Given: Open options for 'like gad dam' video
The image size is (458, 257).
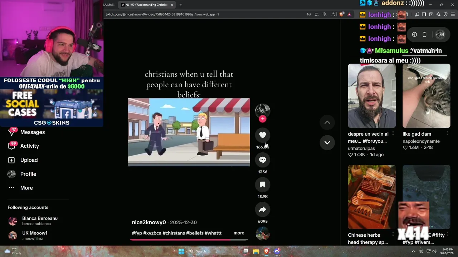Looking at the screenshot, I should pos(448,133).
